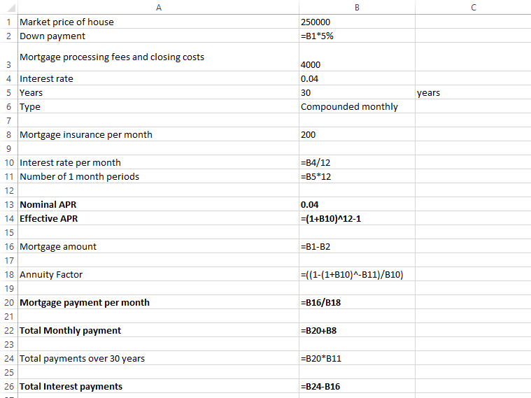Image resolution: width=531 pixels, height=398 pixels.
Task: Select 'Mortgage payment per month' cell
Action: 159,302
